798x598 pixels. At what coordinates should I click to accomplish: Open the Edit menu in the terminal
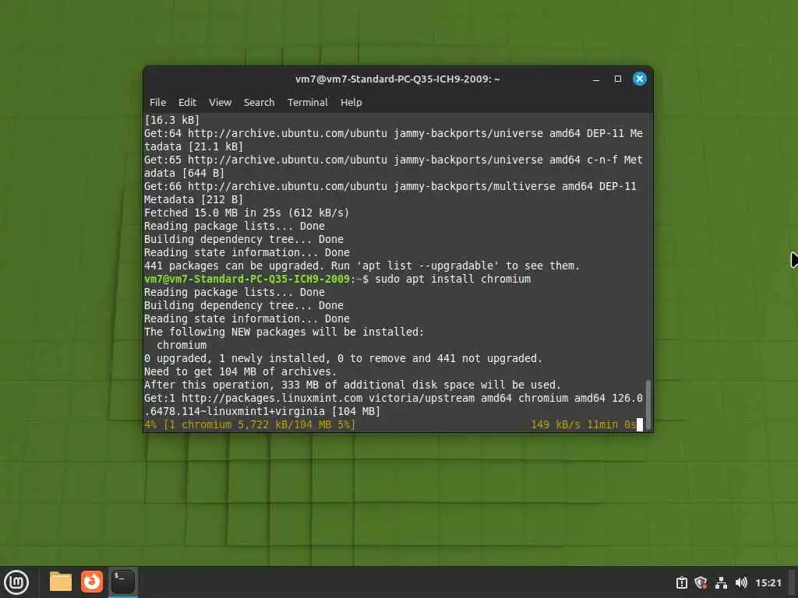(x=187, y=102)
